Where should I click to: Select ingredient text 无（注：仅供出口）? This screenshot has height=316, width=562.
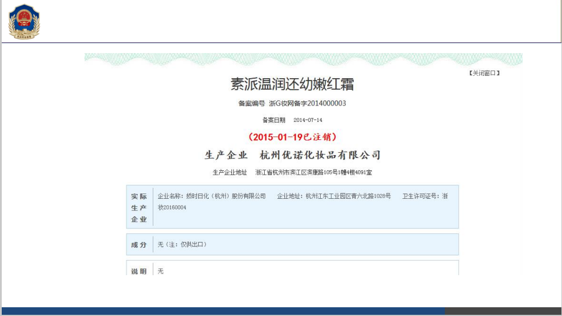182,244
